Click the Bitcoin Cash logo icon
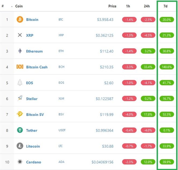This screenshot has width=178, height=170. (20, 67)
